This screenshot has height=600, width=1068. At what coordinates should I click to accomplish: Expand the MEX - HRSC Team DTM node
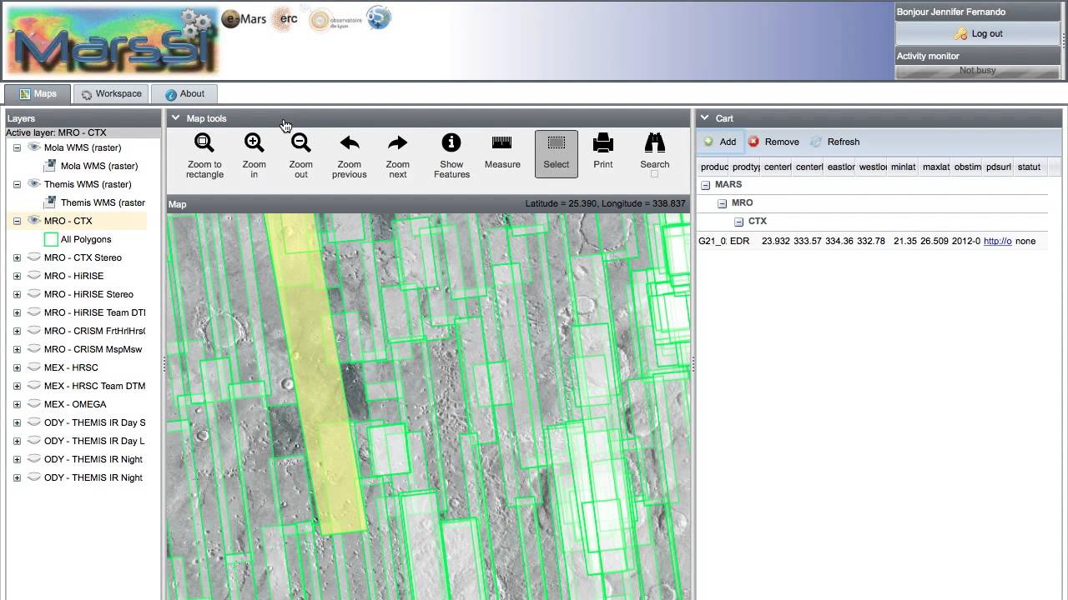(17, 386)
